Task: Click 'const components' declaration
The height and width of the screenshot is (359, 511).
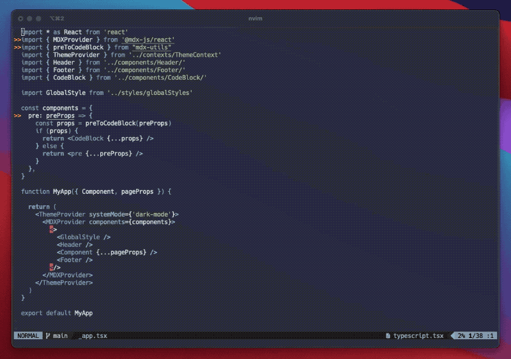Action: (50, 108)
